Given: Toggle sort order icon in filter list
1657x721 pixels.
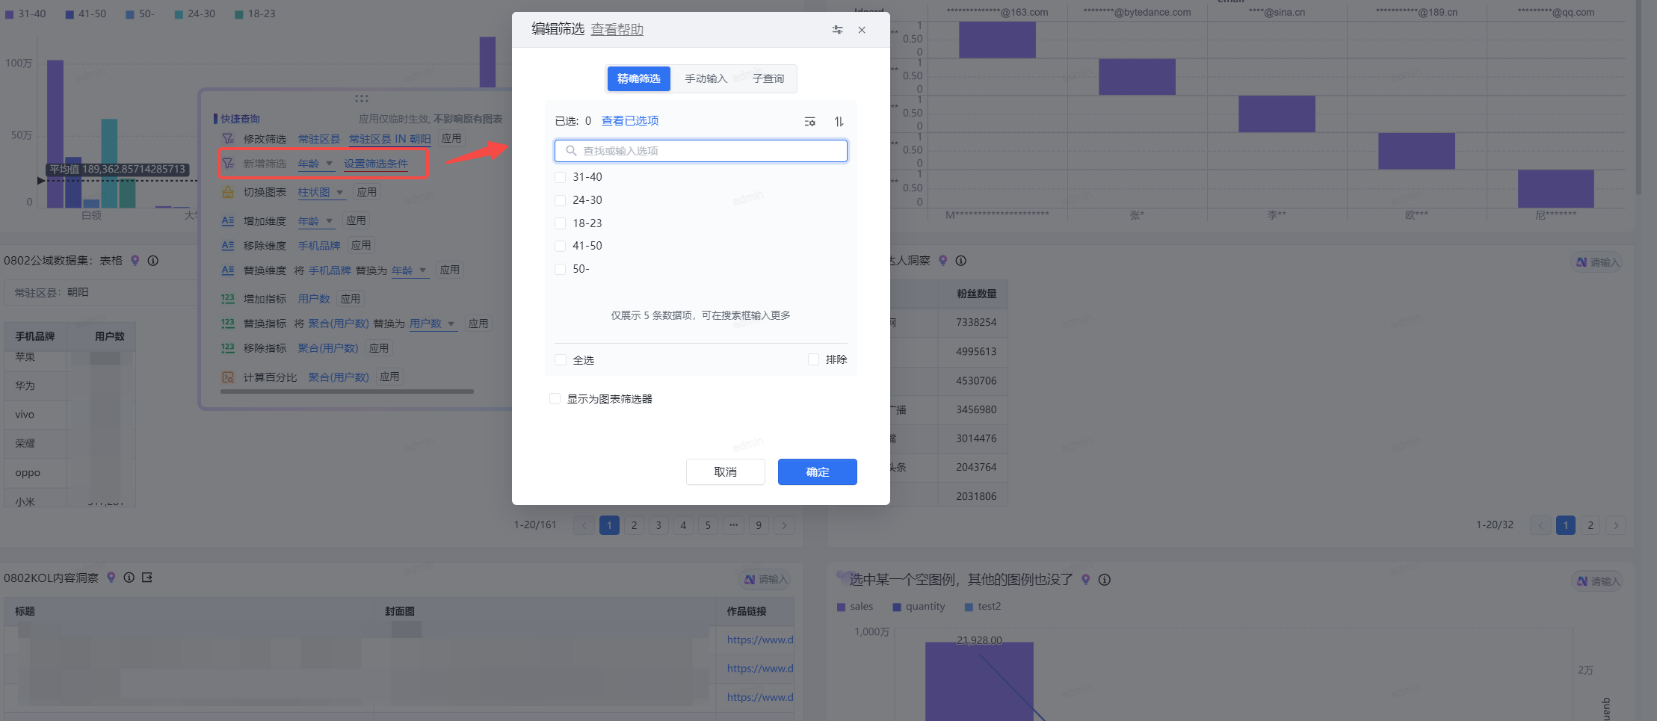Looking at the screenshot, I should click(839, 122).
